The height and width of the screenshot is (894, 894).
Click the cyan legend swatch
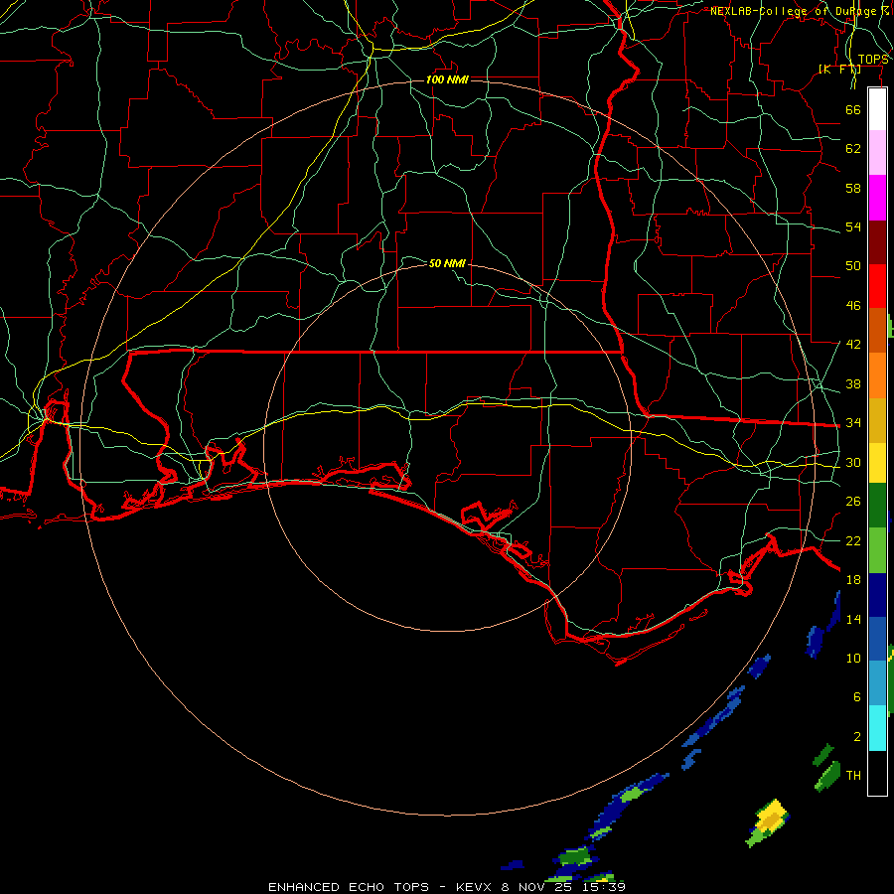pyautogui.click(x=877, y=728)
